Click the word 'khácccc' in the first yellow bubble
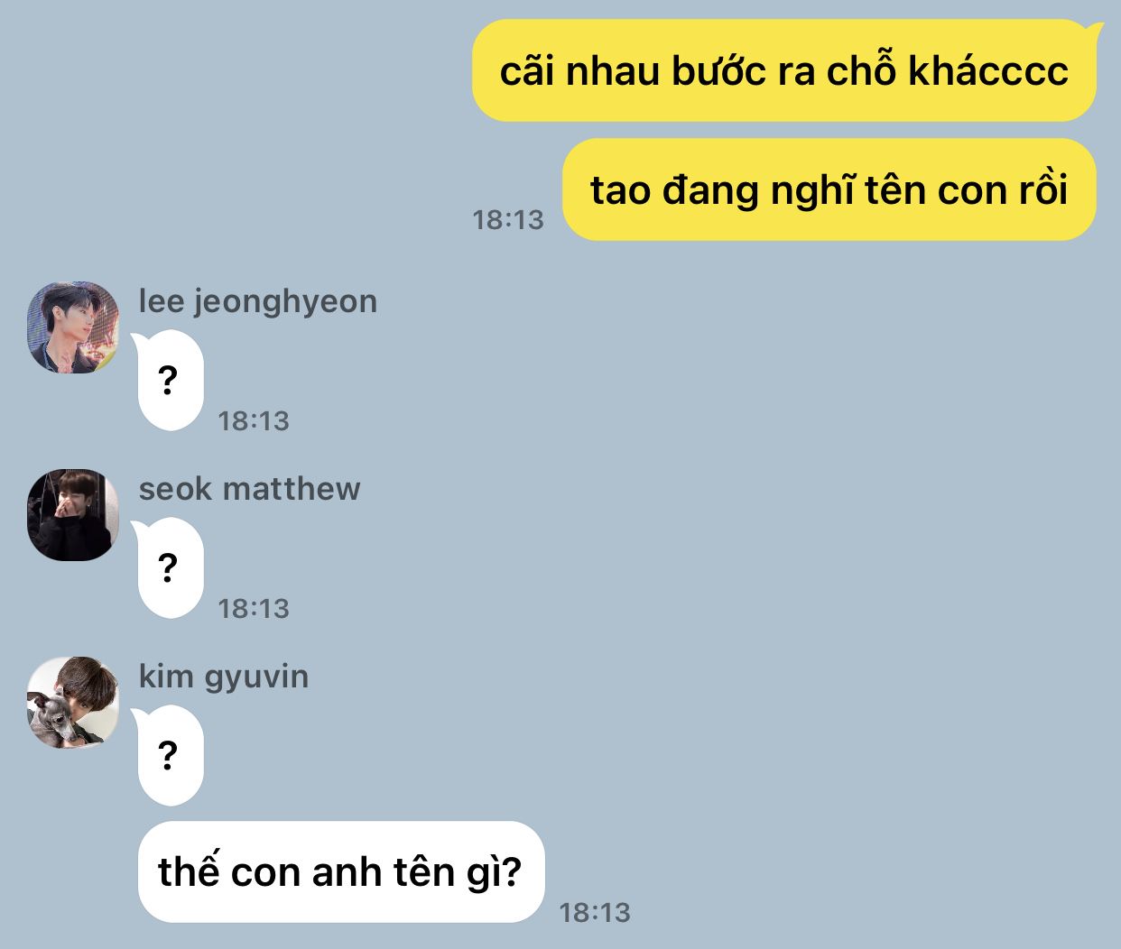 pos(988,70)
